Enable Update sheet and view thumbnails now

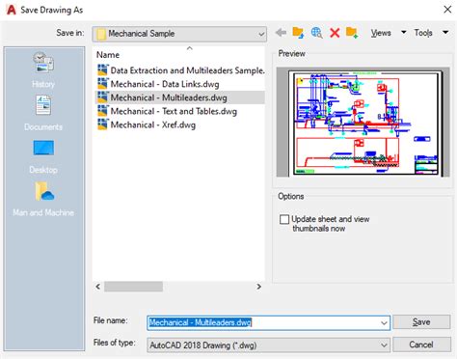[284, 219]
